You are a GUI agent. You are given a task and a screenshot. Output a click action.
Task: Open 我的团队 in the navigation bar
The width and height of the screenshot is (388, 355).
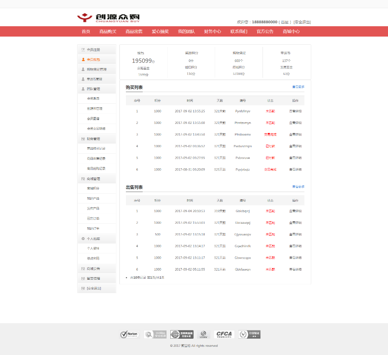tap(186, 31)
